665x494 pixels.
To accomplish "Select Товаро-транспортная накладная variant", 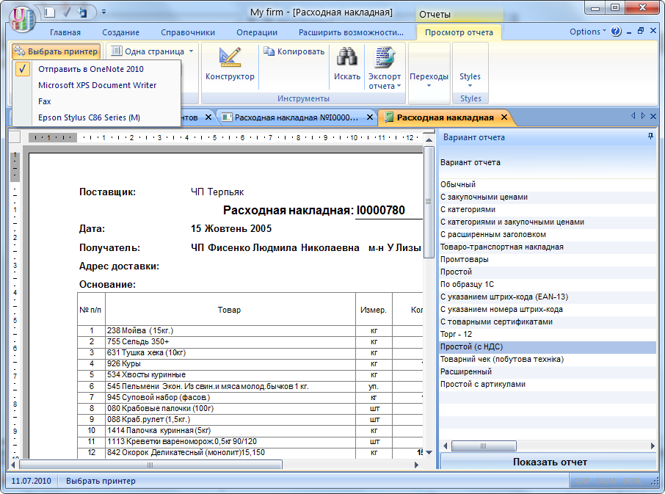I will [547, 247].
